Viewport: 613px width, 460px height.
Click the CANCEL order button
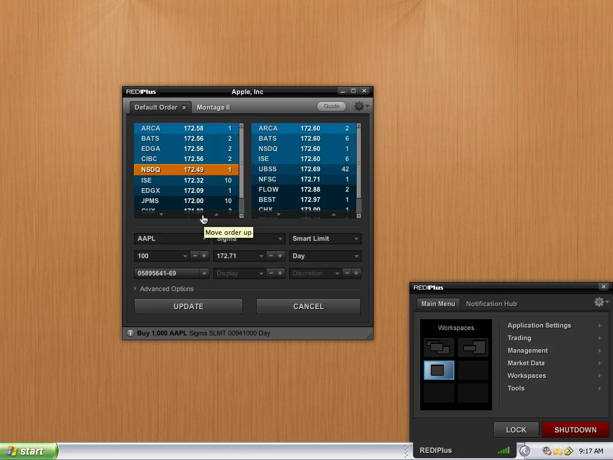point(308,306)
